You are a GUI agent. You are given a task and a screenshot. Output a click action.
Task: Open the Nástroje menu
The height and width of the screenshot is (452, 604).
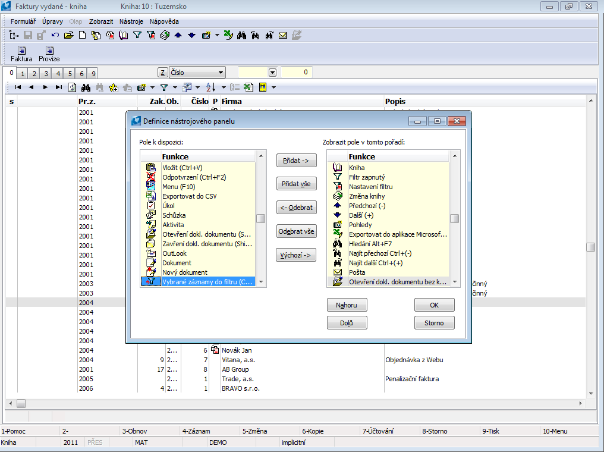pyautogui.click(x=131, y=21)
